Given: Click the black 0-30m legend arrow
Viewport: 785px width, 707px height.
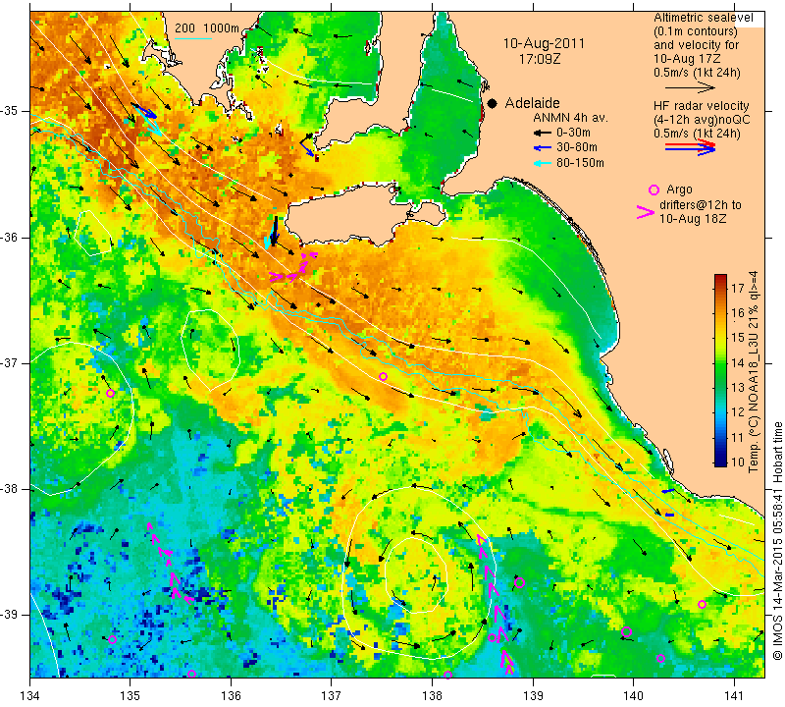Looking at the screenshot, I should coord(542,134).
